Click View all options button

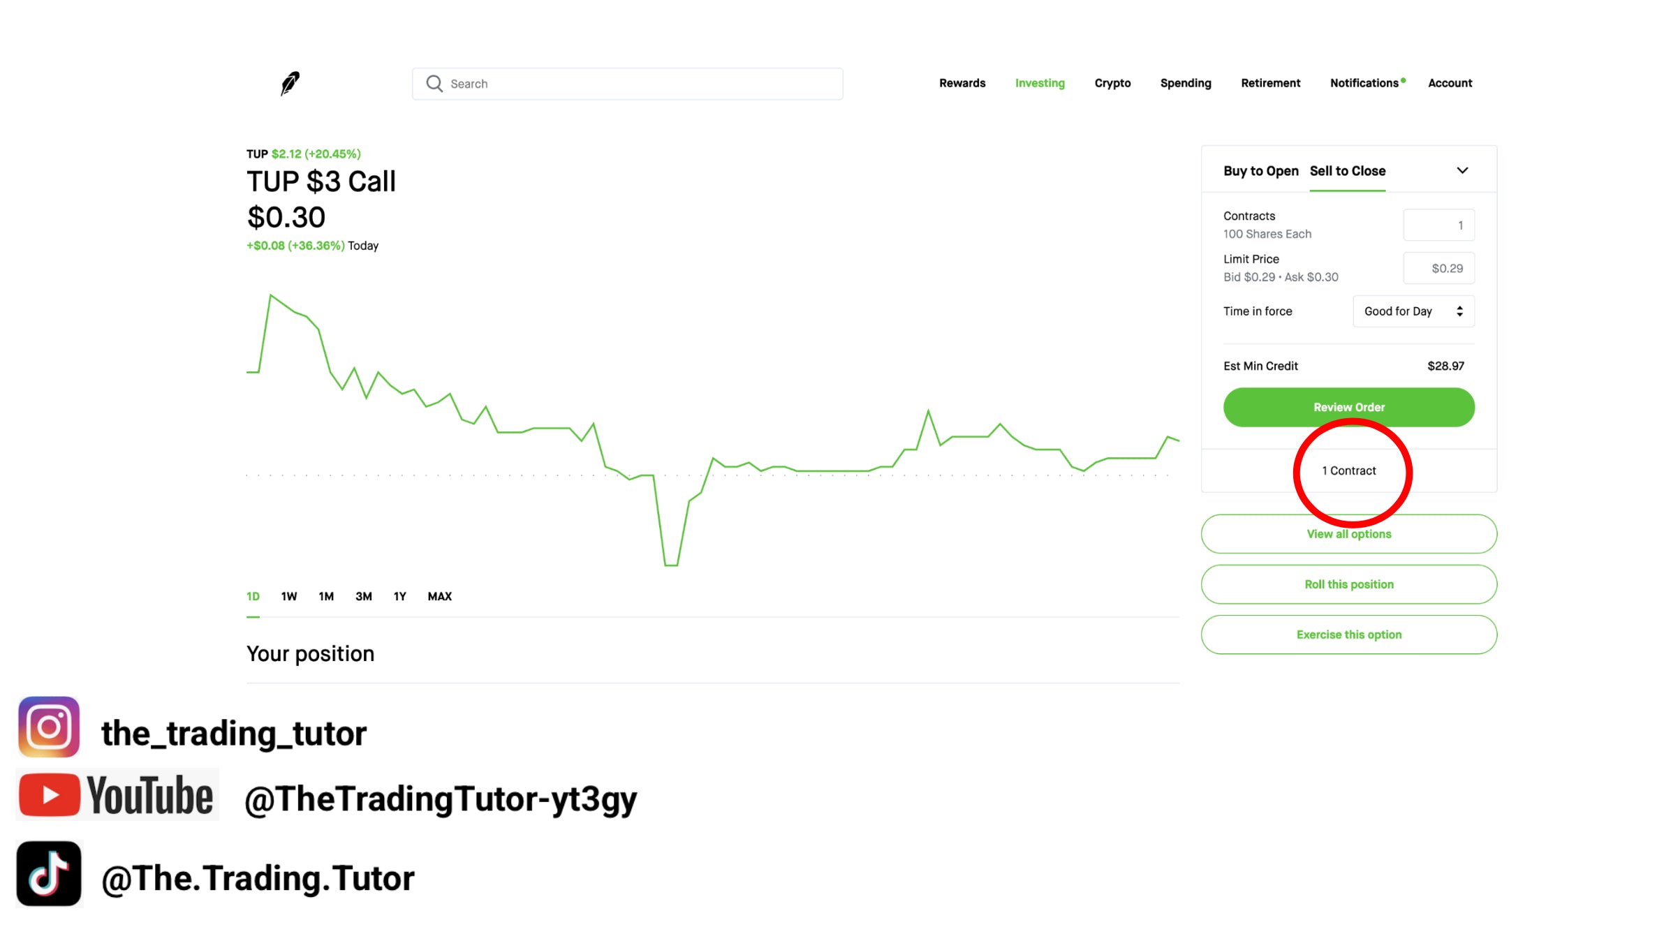point(1348,534)
